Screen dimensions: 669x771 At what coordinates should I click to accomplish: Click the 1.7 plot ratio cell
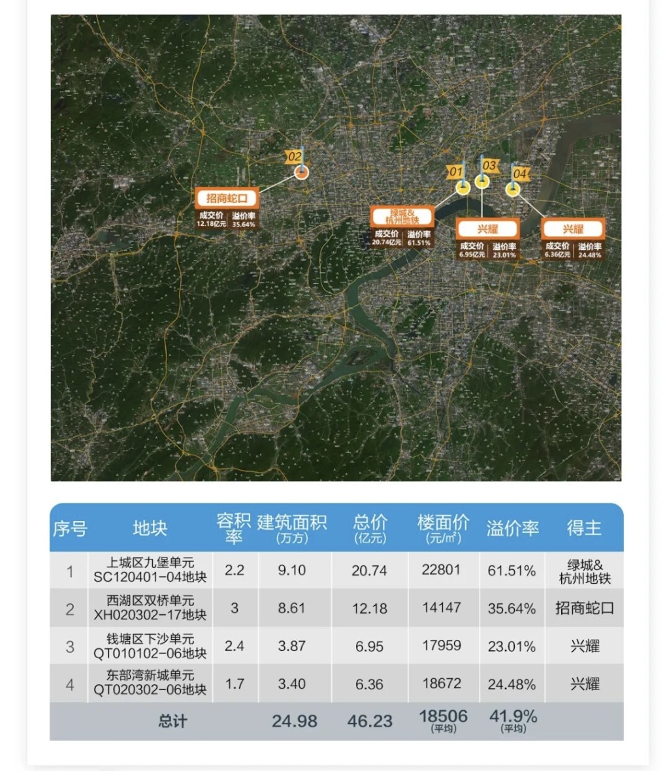click(235, 684)
